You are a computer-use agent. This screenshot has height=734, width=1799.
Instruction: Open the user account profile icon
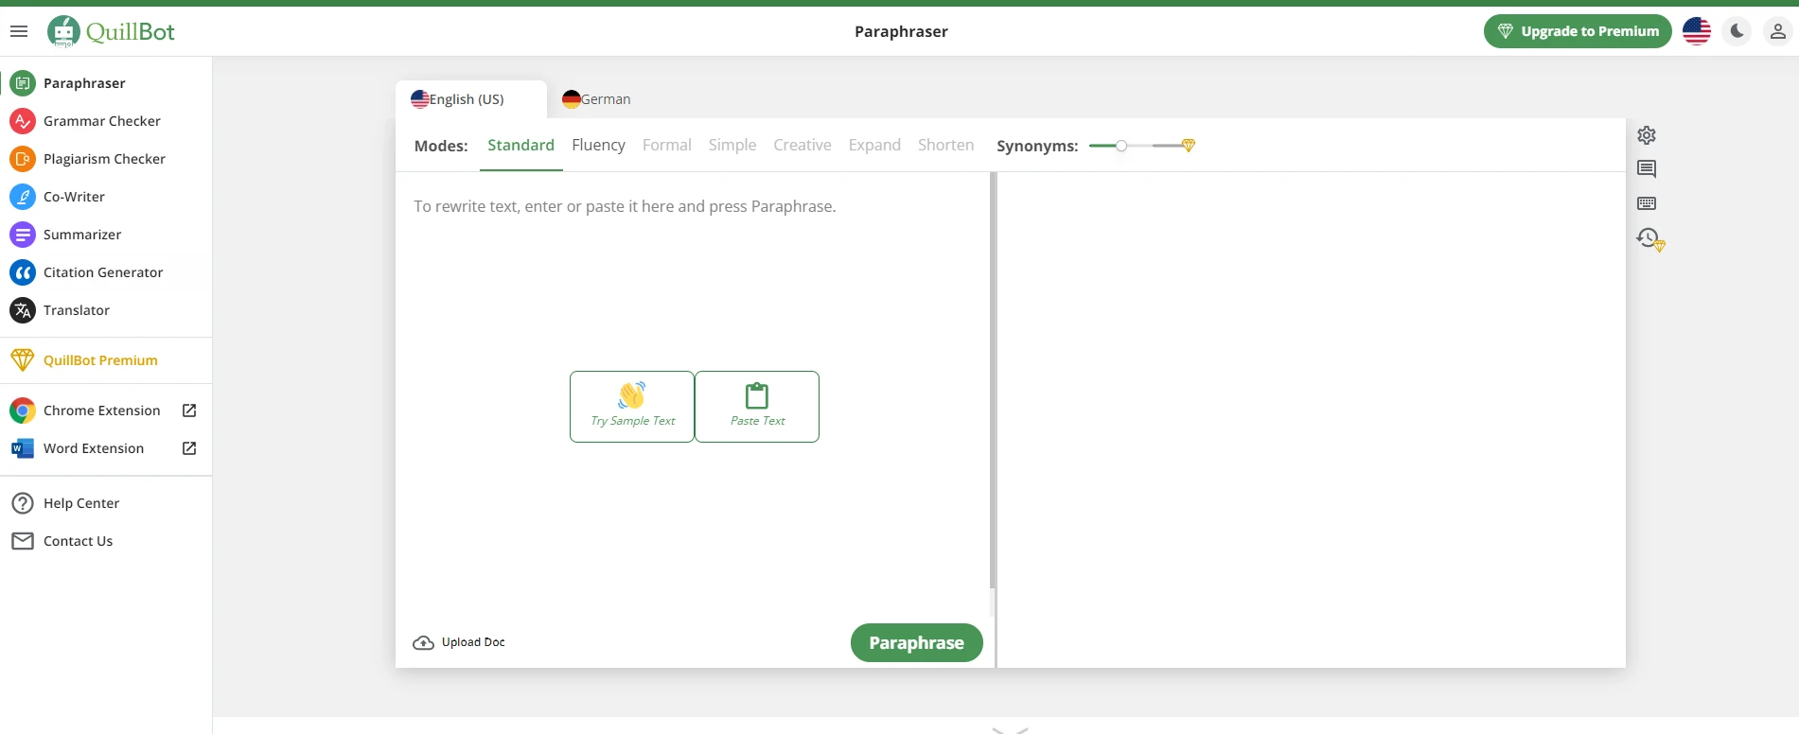click(x=1778, y=31)
